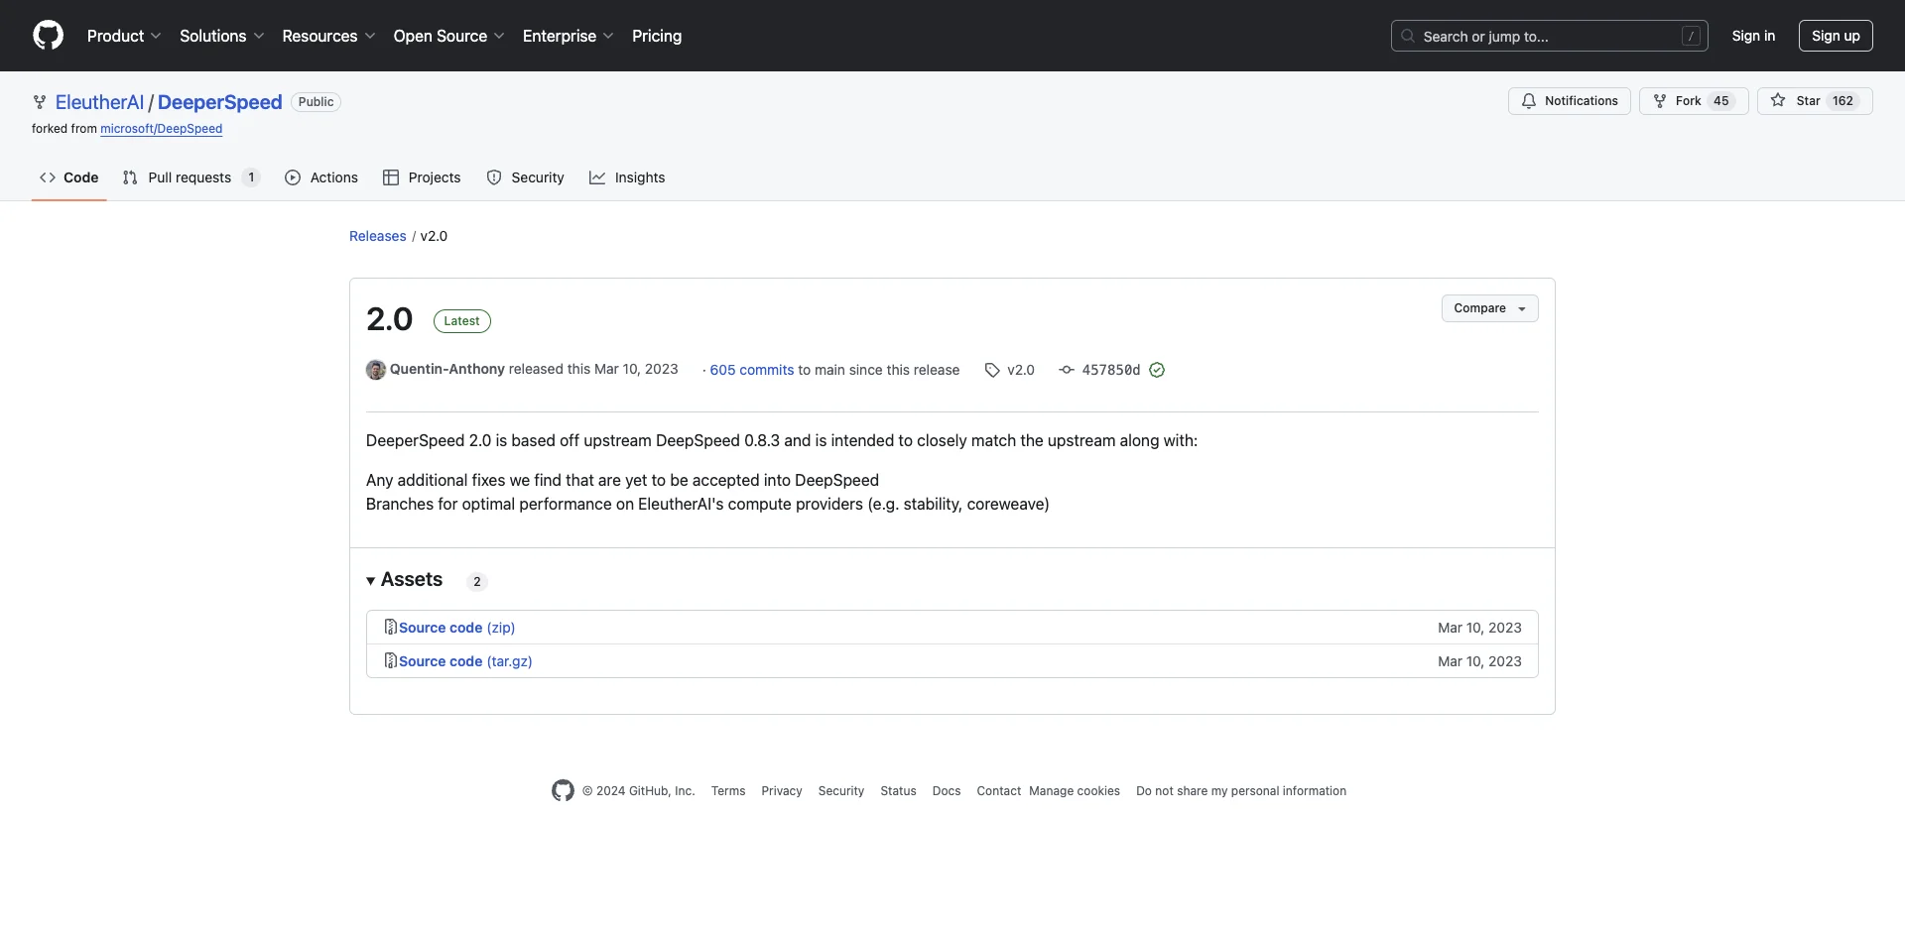Click Quentin-Anthony's avatar image
1905x933 pixels.
pyautogui.click(x=376, y=370)
